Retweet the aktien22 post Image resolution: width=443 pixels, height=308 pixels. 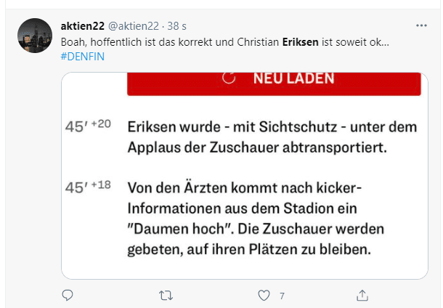(x=165, y=295)
